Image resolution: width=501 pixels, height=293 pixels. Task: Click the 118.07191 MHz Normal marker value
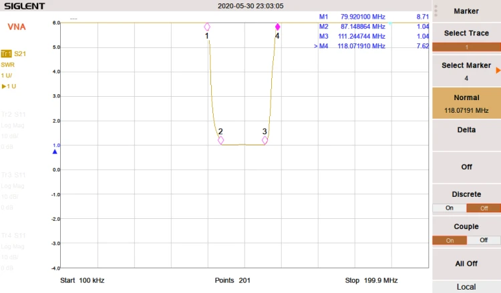[x=466, y=111]
